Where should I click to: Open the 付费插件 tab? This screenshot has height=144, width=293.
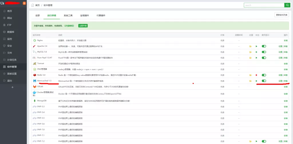click(x=101, y=15)
